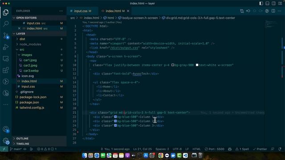Click Ln 21, Col 25 cursor position
The width and height of the screenshot is (285, 160).
142,149
